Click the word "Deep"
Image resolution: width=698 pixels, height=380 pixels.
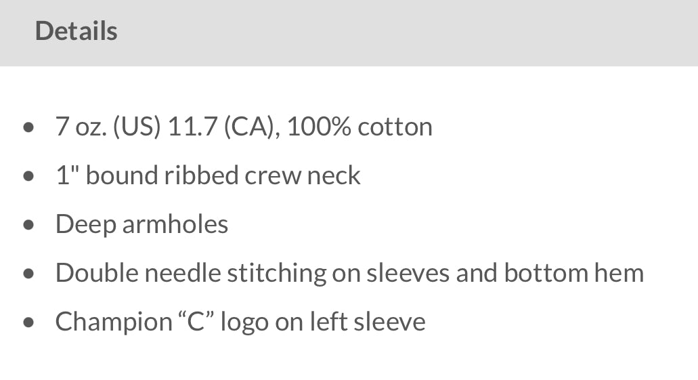(x=85, y=224)
